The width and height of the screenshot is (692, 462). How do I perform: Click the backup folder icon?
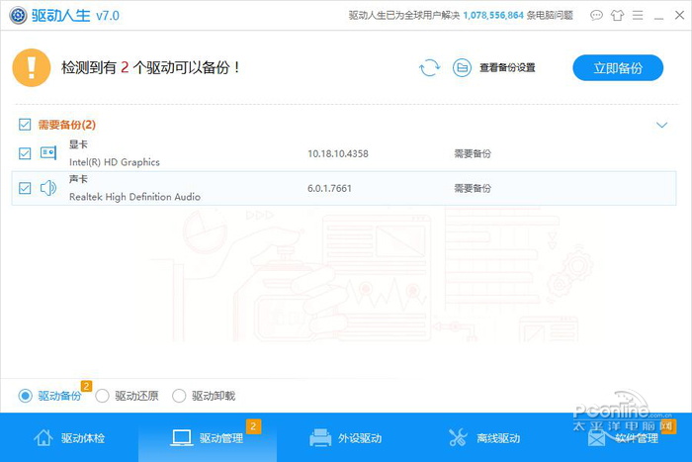[462, 68]
